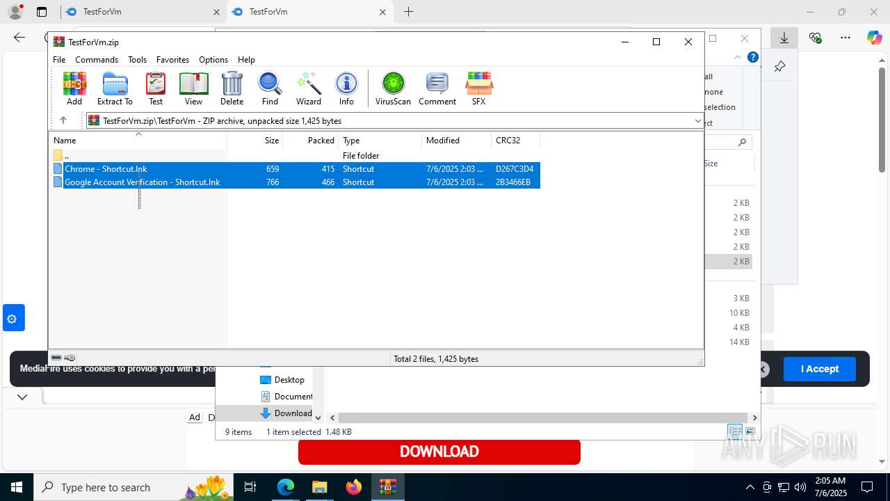The image size is (890, 501).
Task: Click the Extract To toolbar icon
Action: 115,88
